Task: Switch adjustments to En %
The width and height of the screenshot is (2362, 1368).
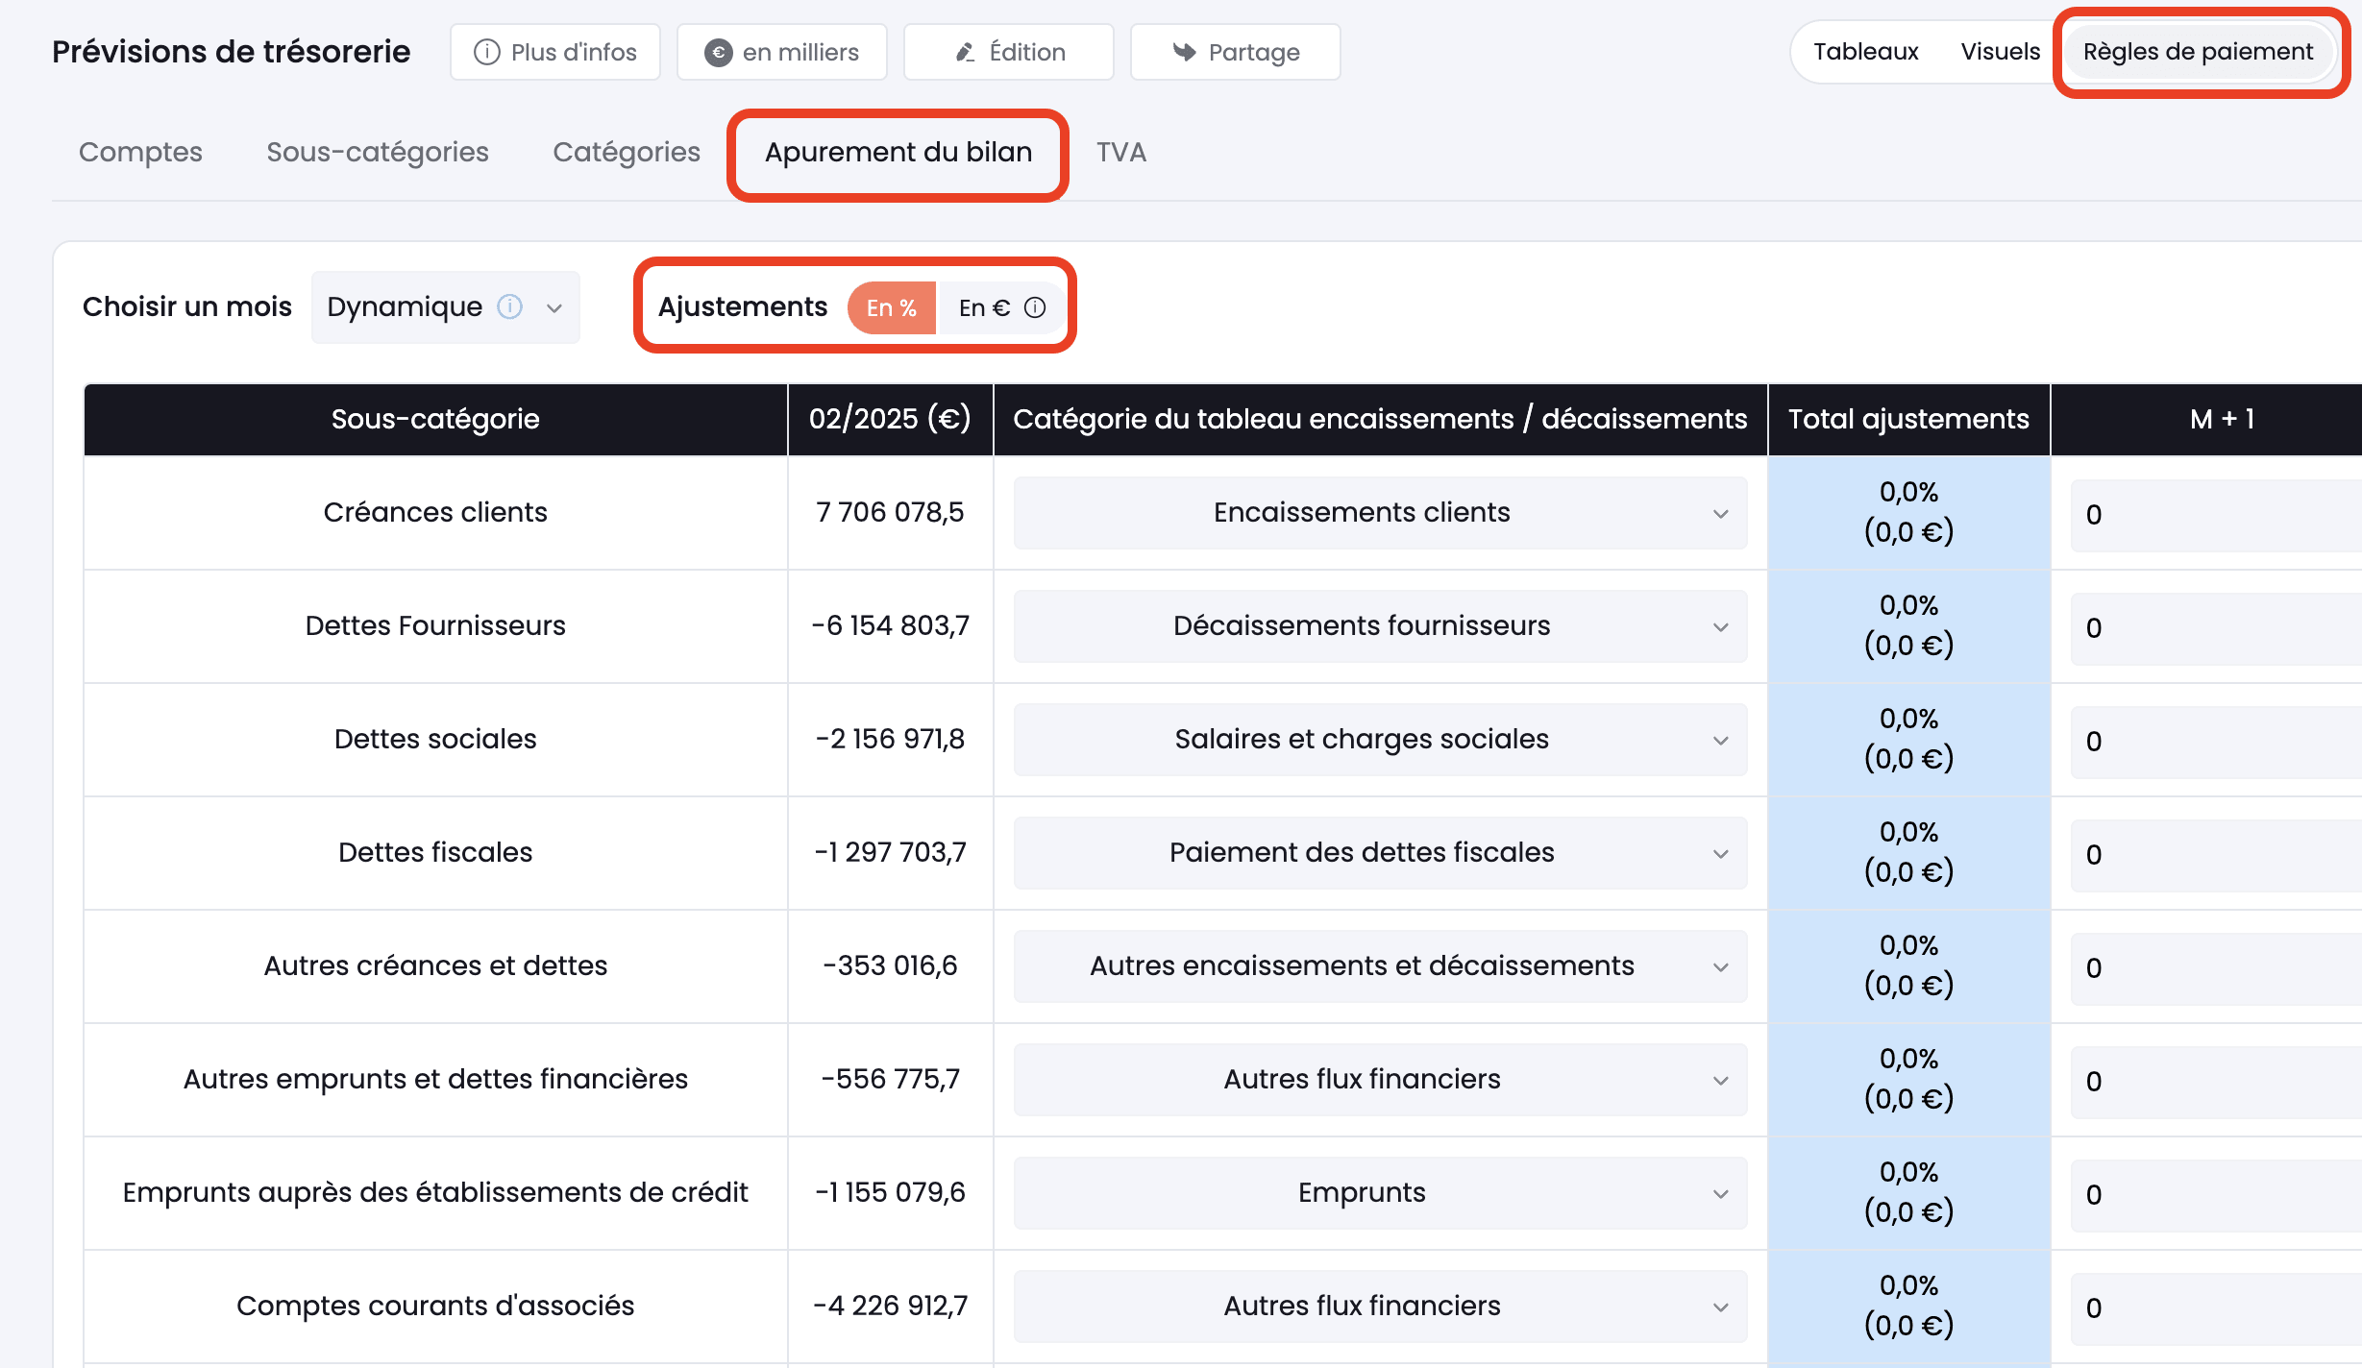Action: coord(892,307)
